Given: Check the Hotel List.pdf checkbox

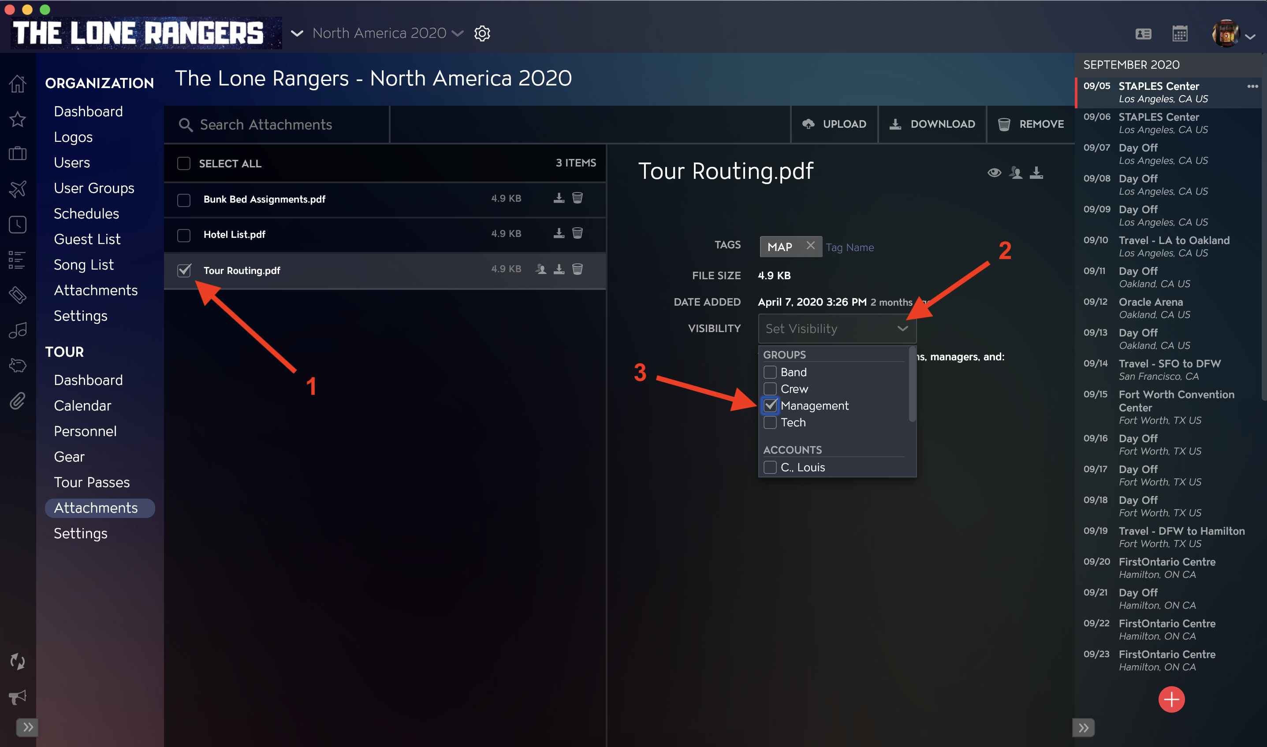Looking at the screenshot, I should point(184,235).
